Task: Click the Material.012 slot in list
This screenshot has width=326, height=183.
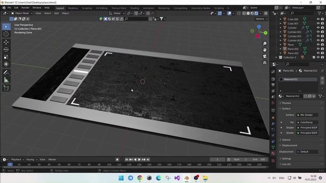Action: pyautogui.click(x=298, y=79)
